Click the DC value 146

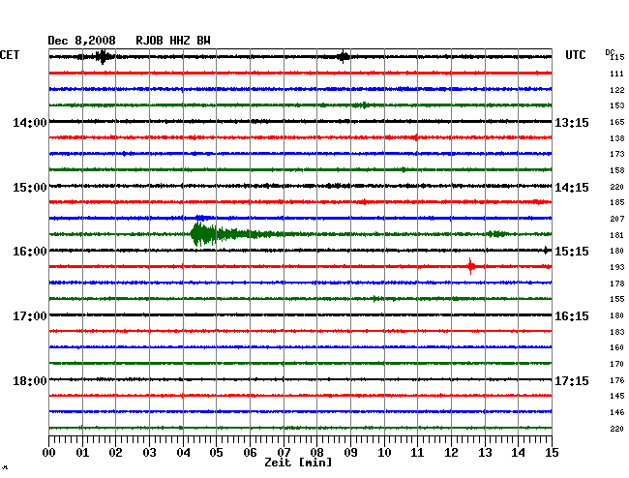click(617, 412)
